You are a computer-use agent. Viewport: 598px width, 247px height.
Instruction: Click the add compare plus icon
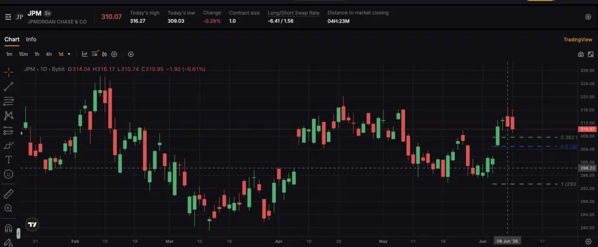131,54
